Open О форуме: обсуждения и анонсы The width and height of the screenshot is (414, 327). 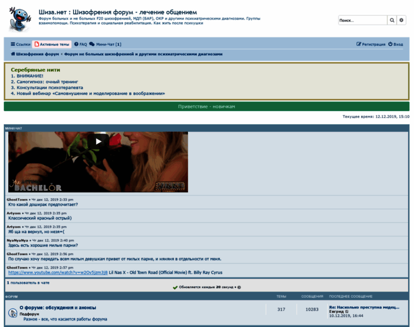click(58, 308)
